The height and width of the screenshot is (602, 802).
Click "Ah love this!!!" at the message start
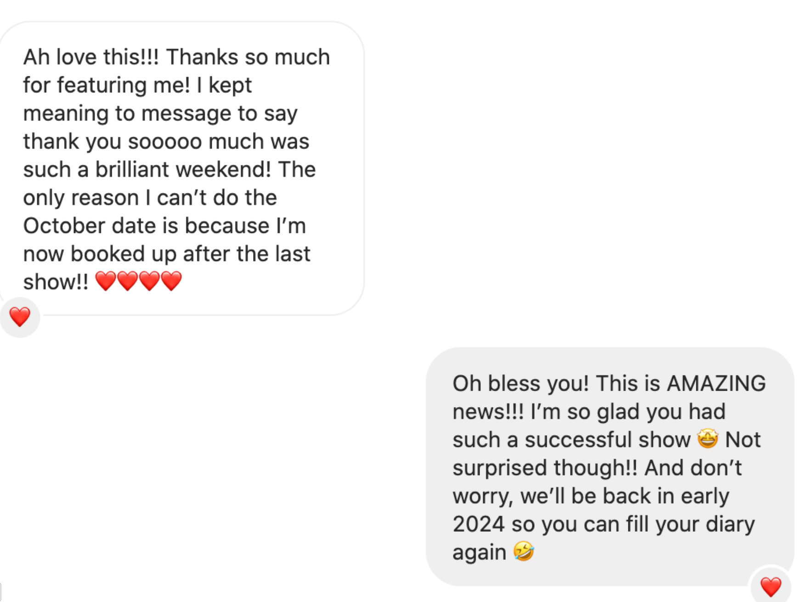point(91,57)
